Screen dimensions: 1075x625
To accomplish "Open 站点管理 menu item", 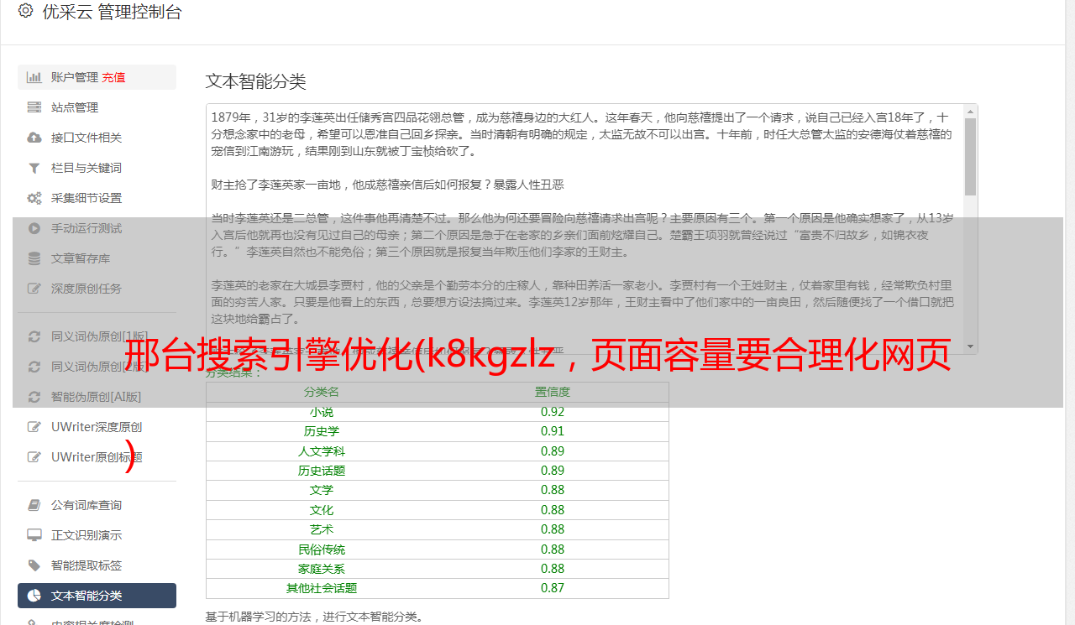I will click(x=97, y=107).
